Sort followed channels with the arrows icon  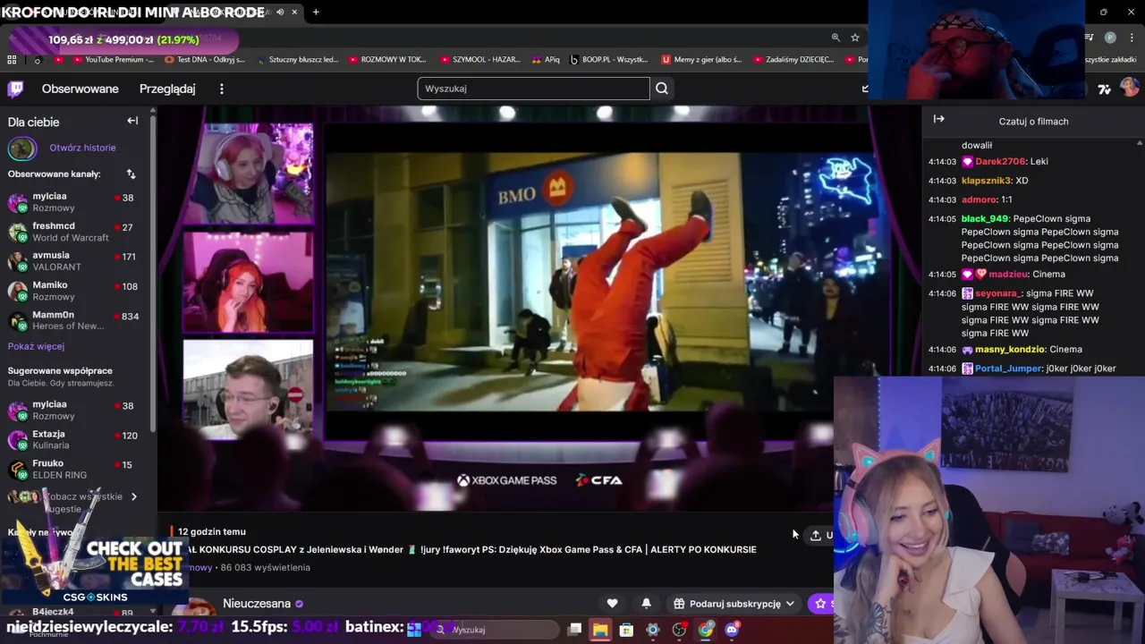click(131, 174)
